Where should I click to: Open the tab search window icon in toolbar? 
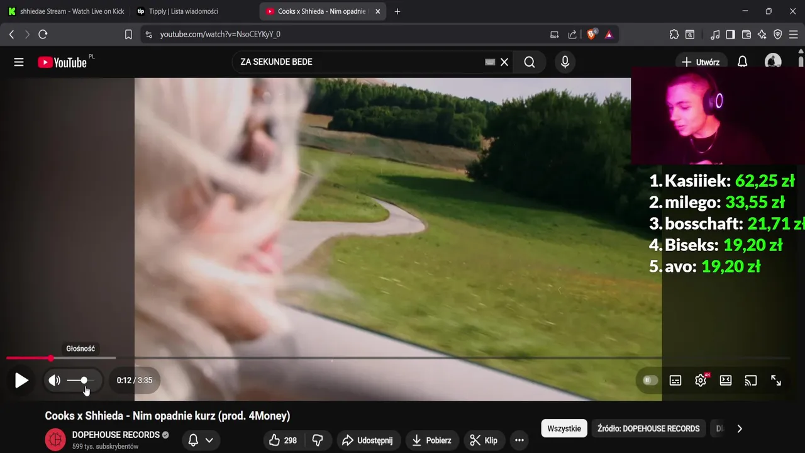690,35
